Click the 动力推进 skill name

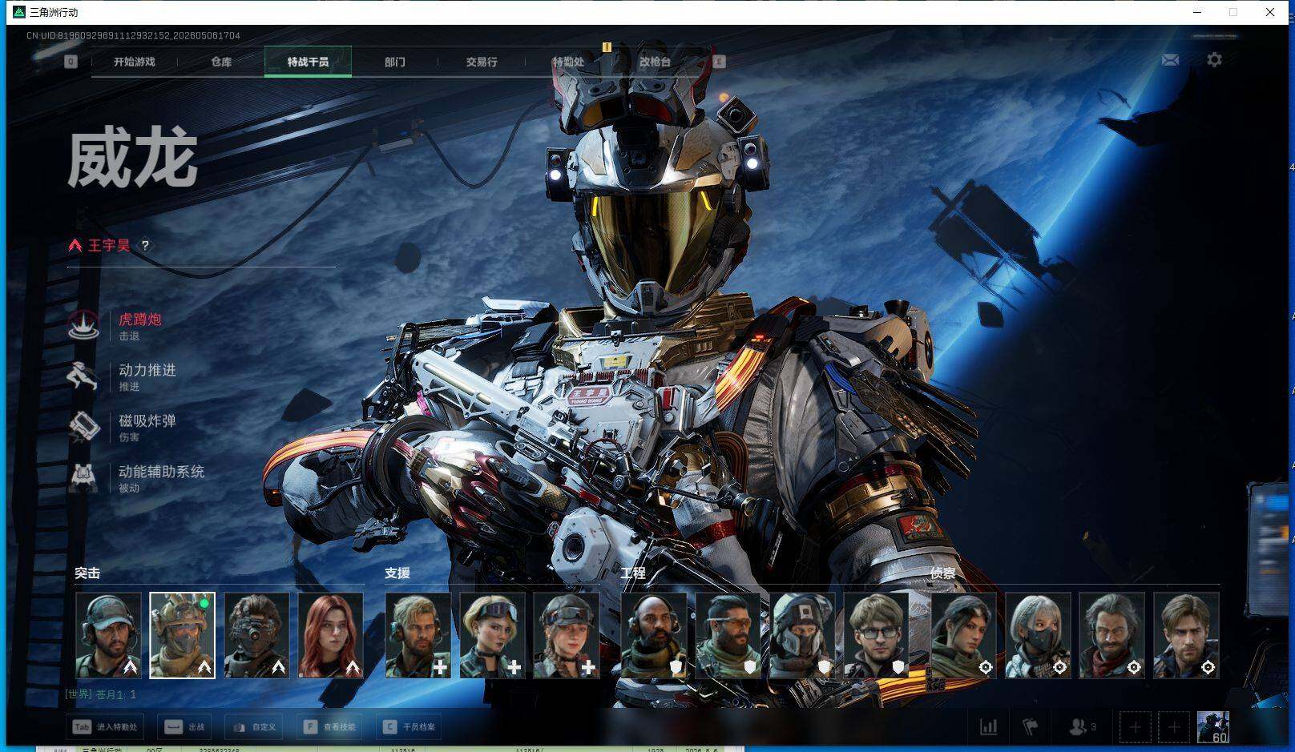[147, 370]
